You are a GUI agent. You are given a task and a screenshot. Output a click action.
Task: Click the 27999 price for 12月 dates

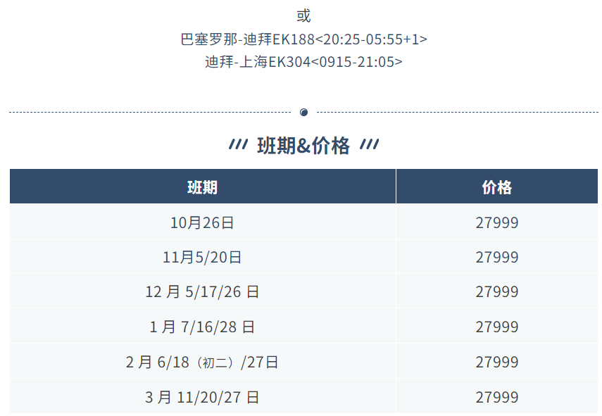point(497,291)
